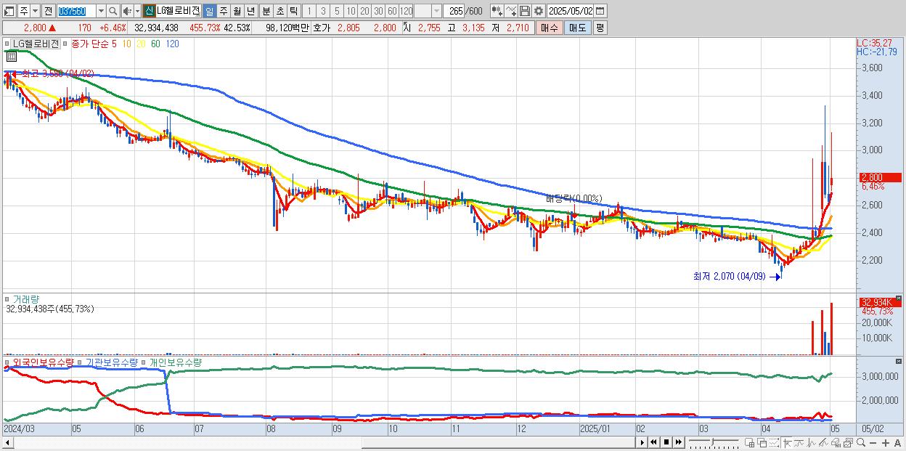Click the 120-day moving average legend
Screen dimensions: 906x451
point(172,44)
